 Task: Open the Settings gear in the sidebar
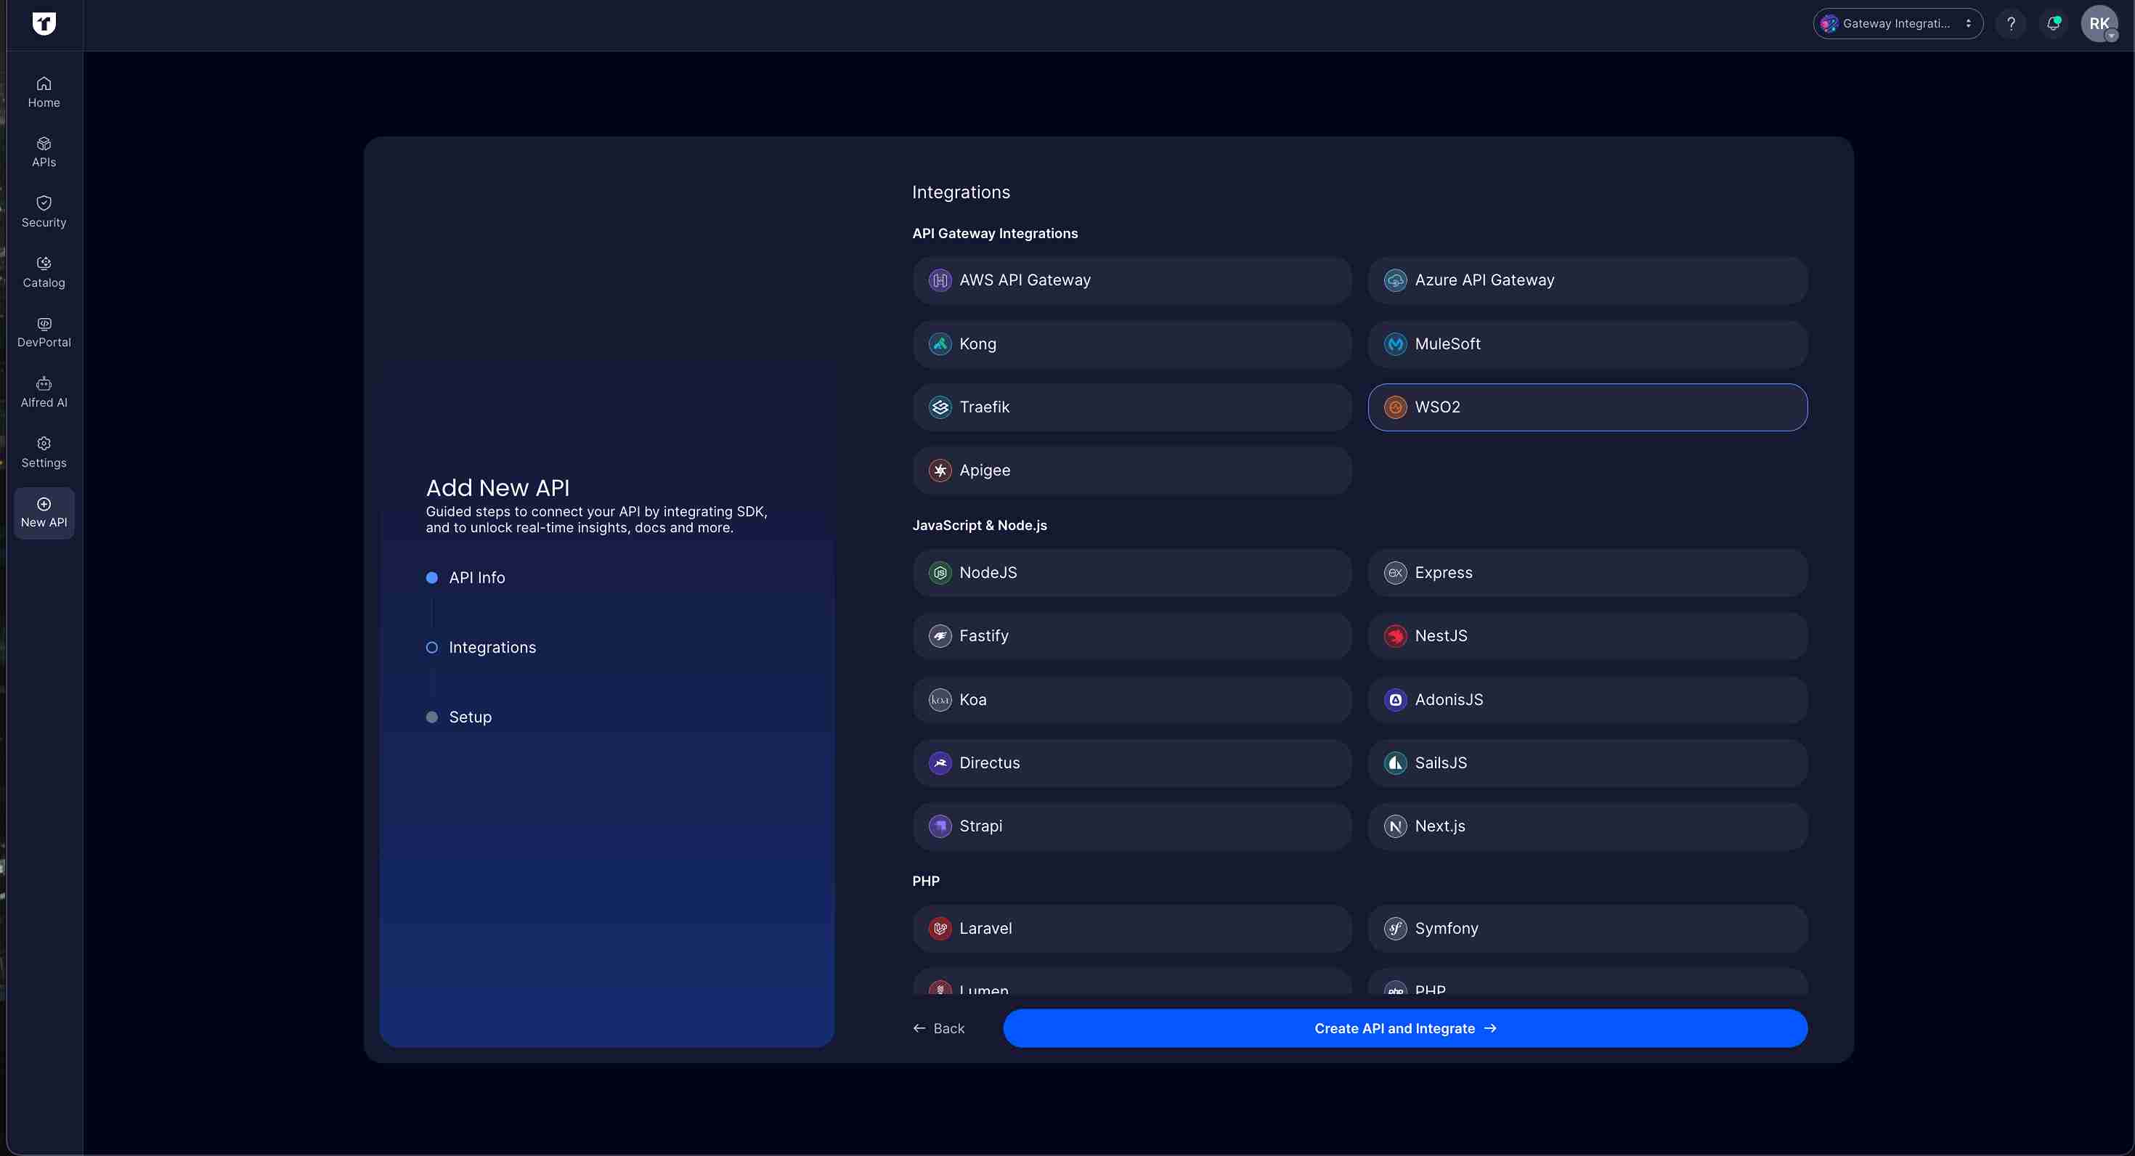tap(43, 452)
